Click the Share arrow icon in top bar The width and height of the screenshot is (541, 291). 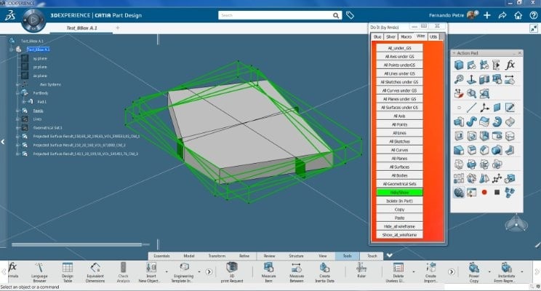(x=502, y=15)
